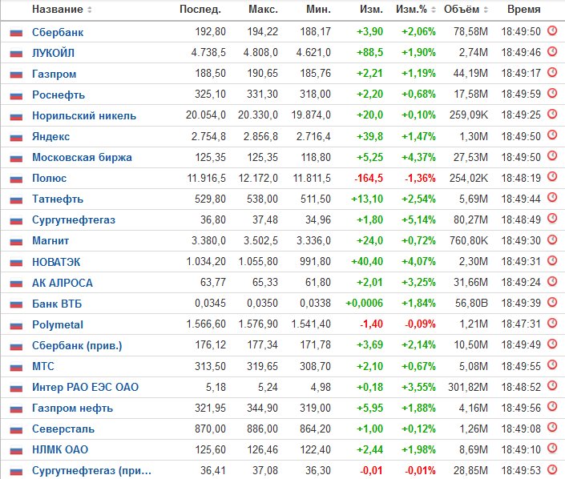The width and height of the screenshot is (565, 479).
Task: Click the Мин. column header
Action: click(x=318, y=10)
